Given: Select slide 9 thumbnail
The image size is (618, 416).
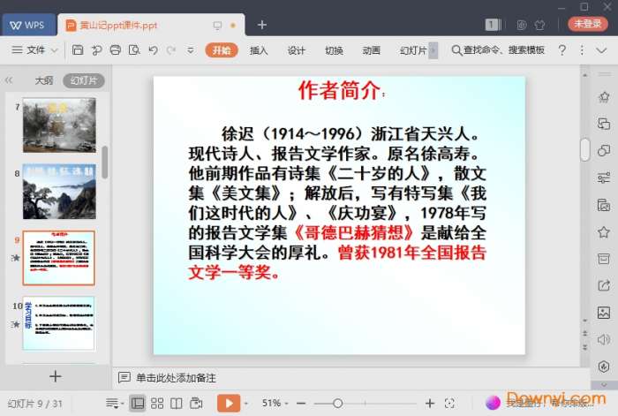Looking at the screenshot, I should pos(59,258).
